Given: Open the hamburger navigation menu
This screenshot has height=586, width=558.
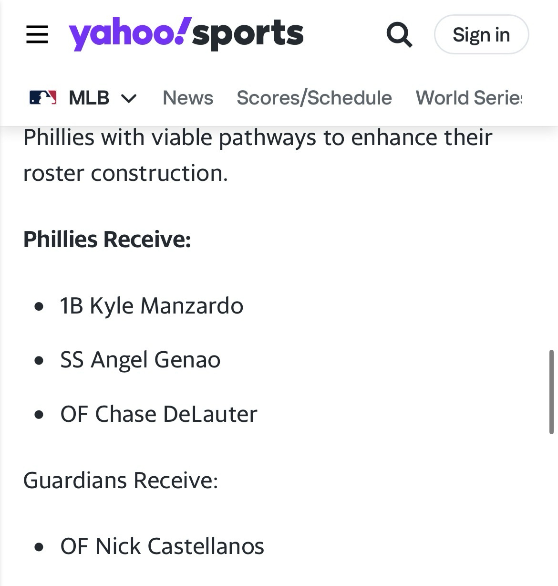Looking at the screenshot, I should coord(37,34).
